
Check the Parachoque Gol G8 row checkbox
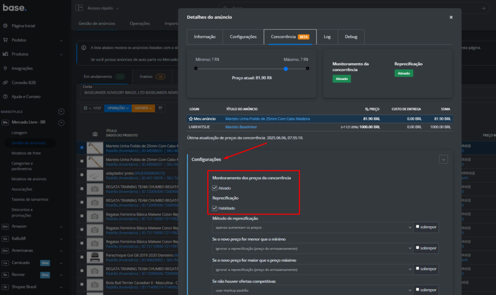tap(82, 257)
